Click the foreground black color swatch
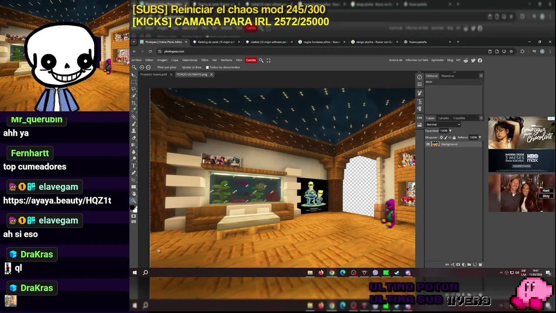The height and width of the screenshot is (313, 556). (132, 207)
